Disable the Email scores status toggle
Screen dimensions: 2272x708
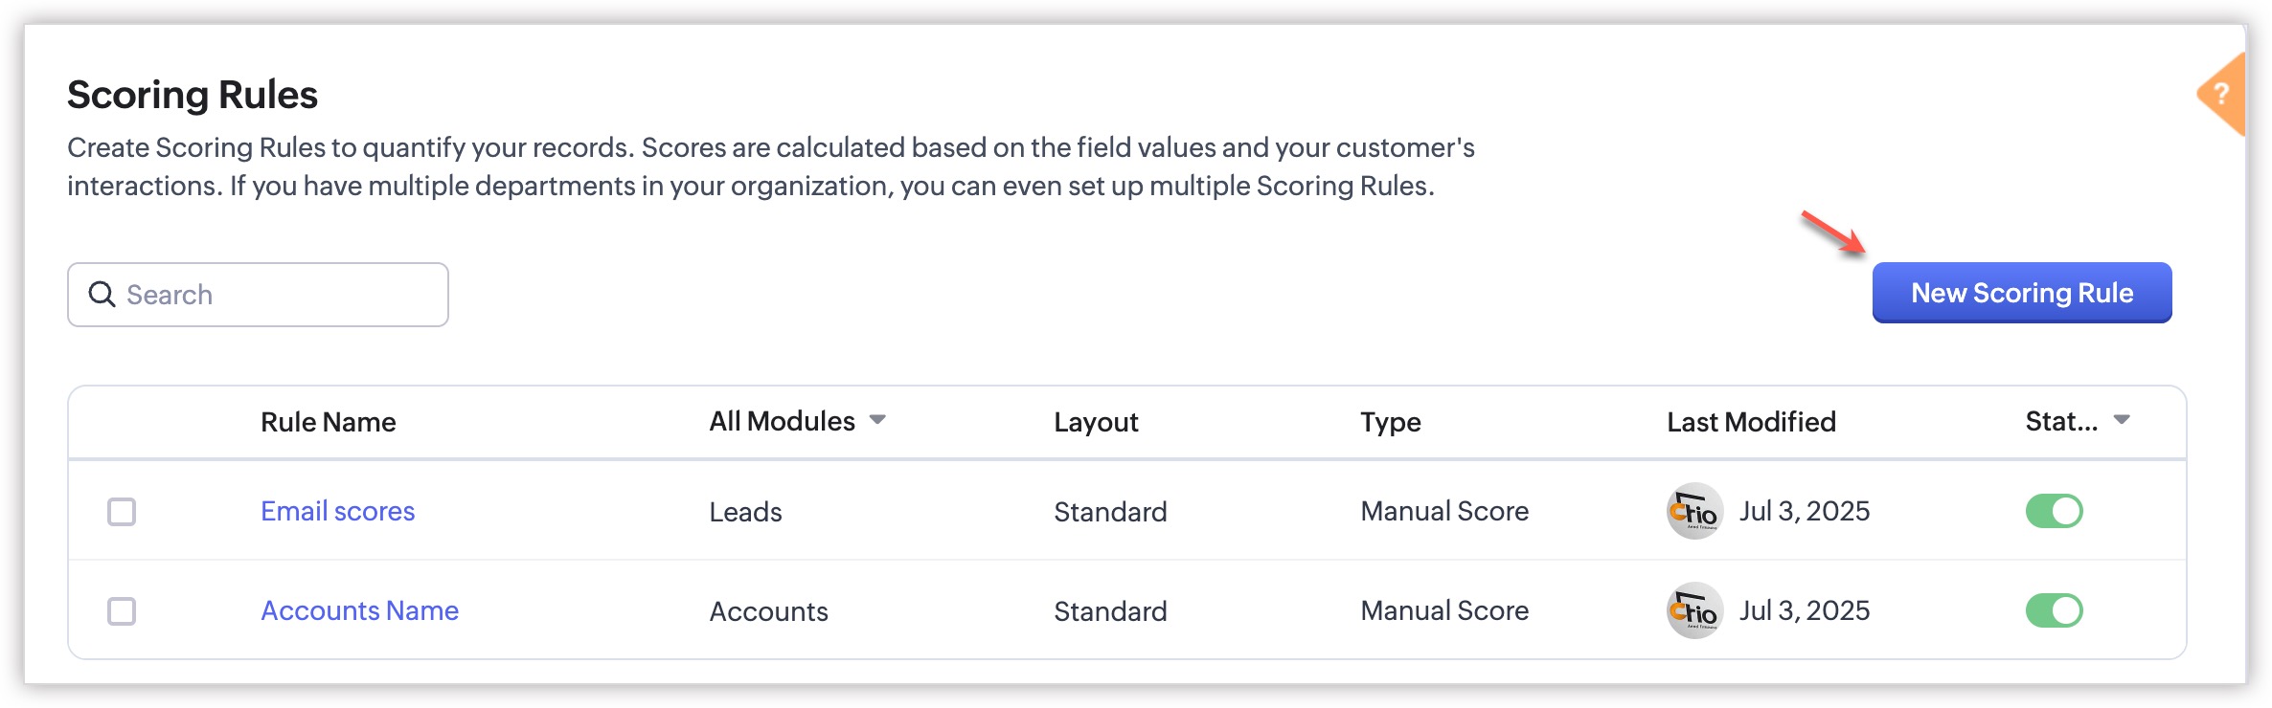click(2054, 511)
